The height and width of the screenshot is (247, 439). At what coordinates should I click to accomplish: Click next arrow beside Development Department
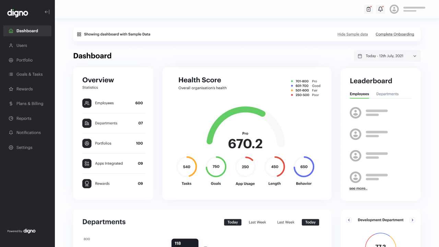pos(412,220)
